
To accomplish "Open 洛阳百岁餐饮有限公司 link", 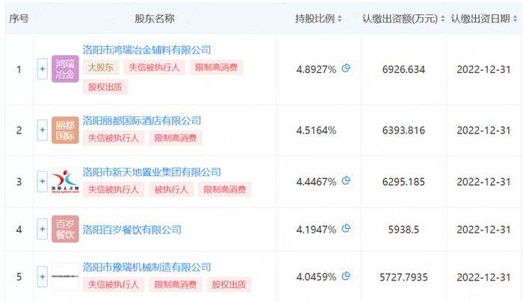I will 132,230.
